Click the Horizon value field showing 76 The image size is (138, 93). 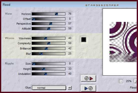(x=70, y=14)
